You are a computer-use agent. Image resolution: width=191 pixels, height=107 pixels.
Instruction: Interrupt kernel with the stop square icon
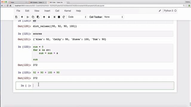[59, 17]
